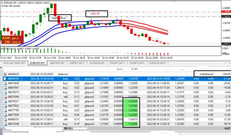The image size is (231, 135).
Task: Click the 90.70 profit value
Action: click(227, 124)
